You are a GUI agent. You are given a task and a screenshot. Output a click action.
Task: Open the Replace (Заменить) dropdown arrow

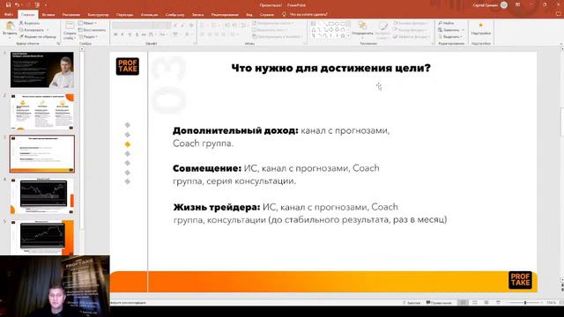[463, 30]
